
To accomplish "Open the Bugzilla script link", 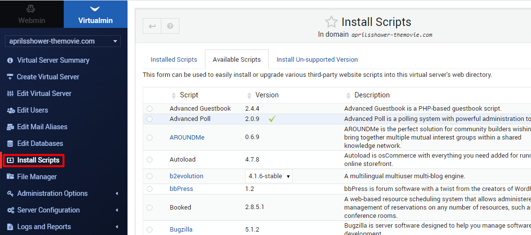I will pos(181,230).
